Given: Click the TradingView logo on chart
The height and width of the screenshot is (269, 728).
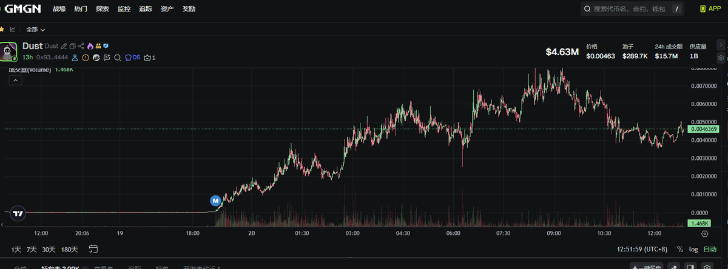Looking at the screenshot, I should click(x=18, y=213).
